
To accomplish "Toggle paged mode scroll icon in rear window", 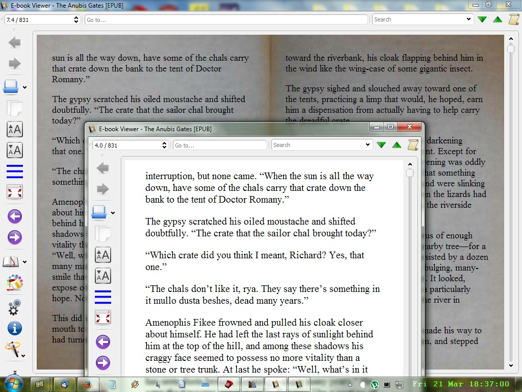I will (514, 19).
